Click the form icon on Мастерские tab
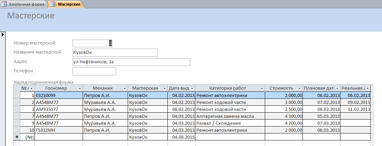Image resolution: width=382 pixels, height=146 pixels. (53, 4)
